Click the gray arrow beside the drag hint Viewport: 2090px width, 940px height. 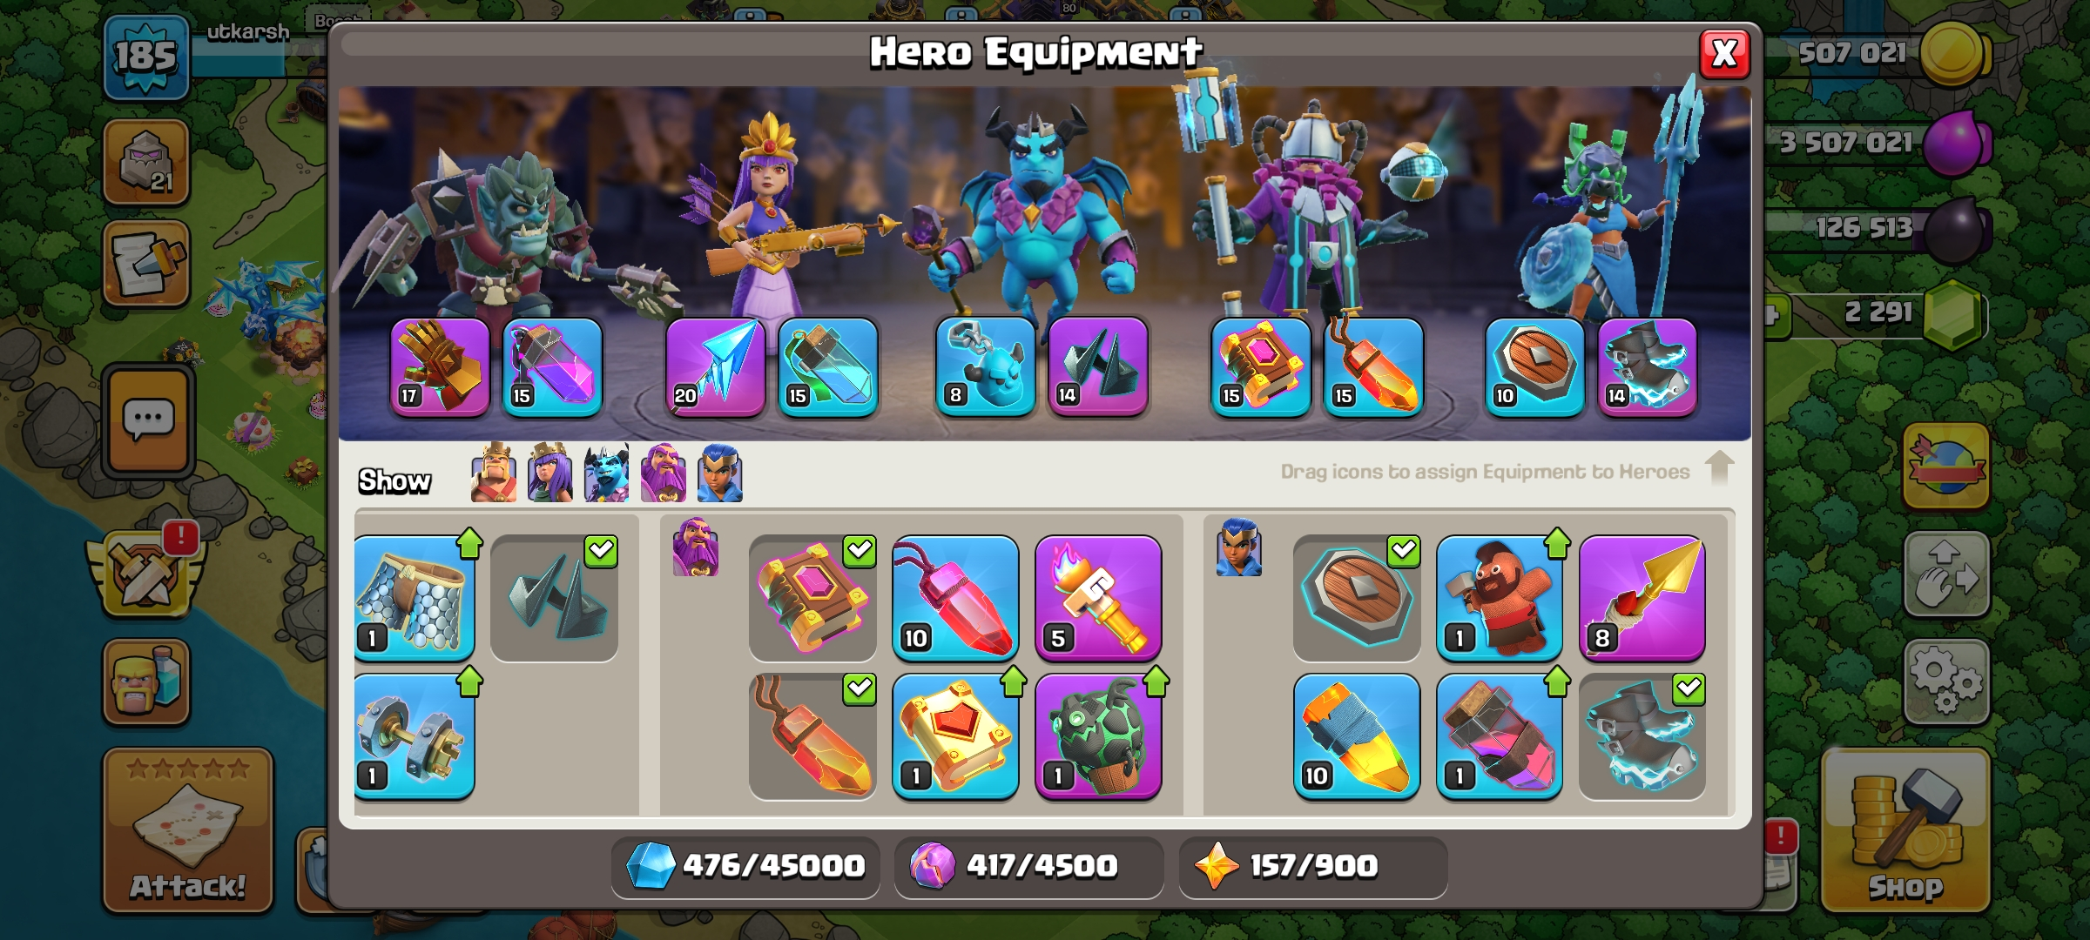coord(1719,468)
